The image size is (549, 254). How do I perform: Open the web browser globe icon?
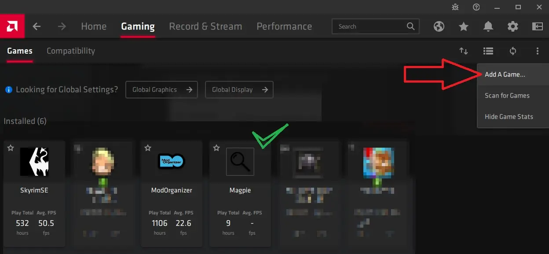click(439, 26)
